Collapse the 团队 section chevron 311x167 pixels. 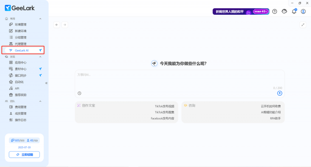[x=40, y=101]
